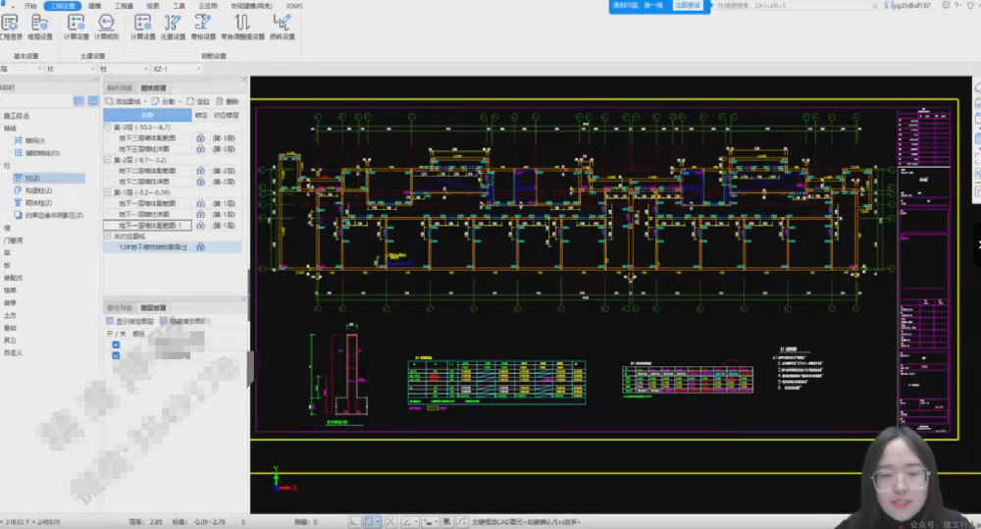Screen dimensions: 981x529
Task: Toggle lock for first 地下三层 drawing row
Action: [200, 137]
